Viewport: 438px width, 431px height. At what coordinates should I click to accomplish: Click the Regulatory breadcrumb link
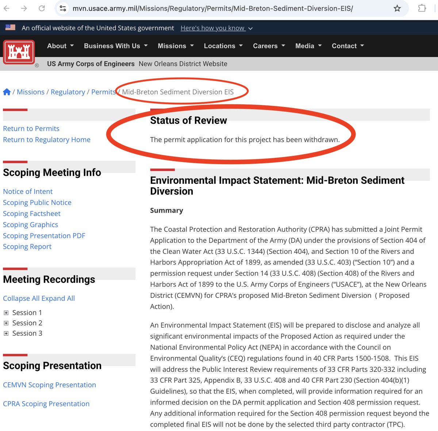click(68, 92)
